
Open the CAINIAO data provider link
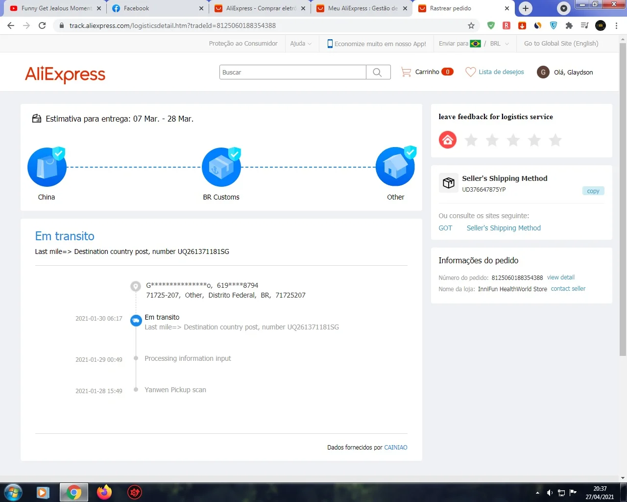(396, 448)
